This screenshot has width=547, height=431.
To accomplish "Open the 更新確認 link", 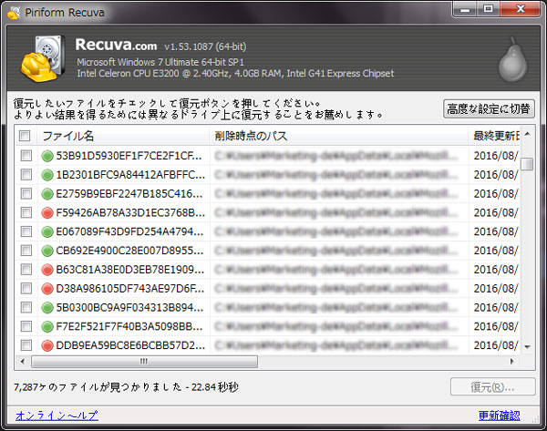I will coord(500,416).
